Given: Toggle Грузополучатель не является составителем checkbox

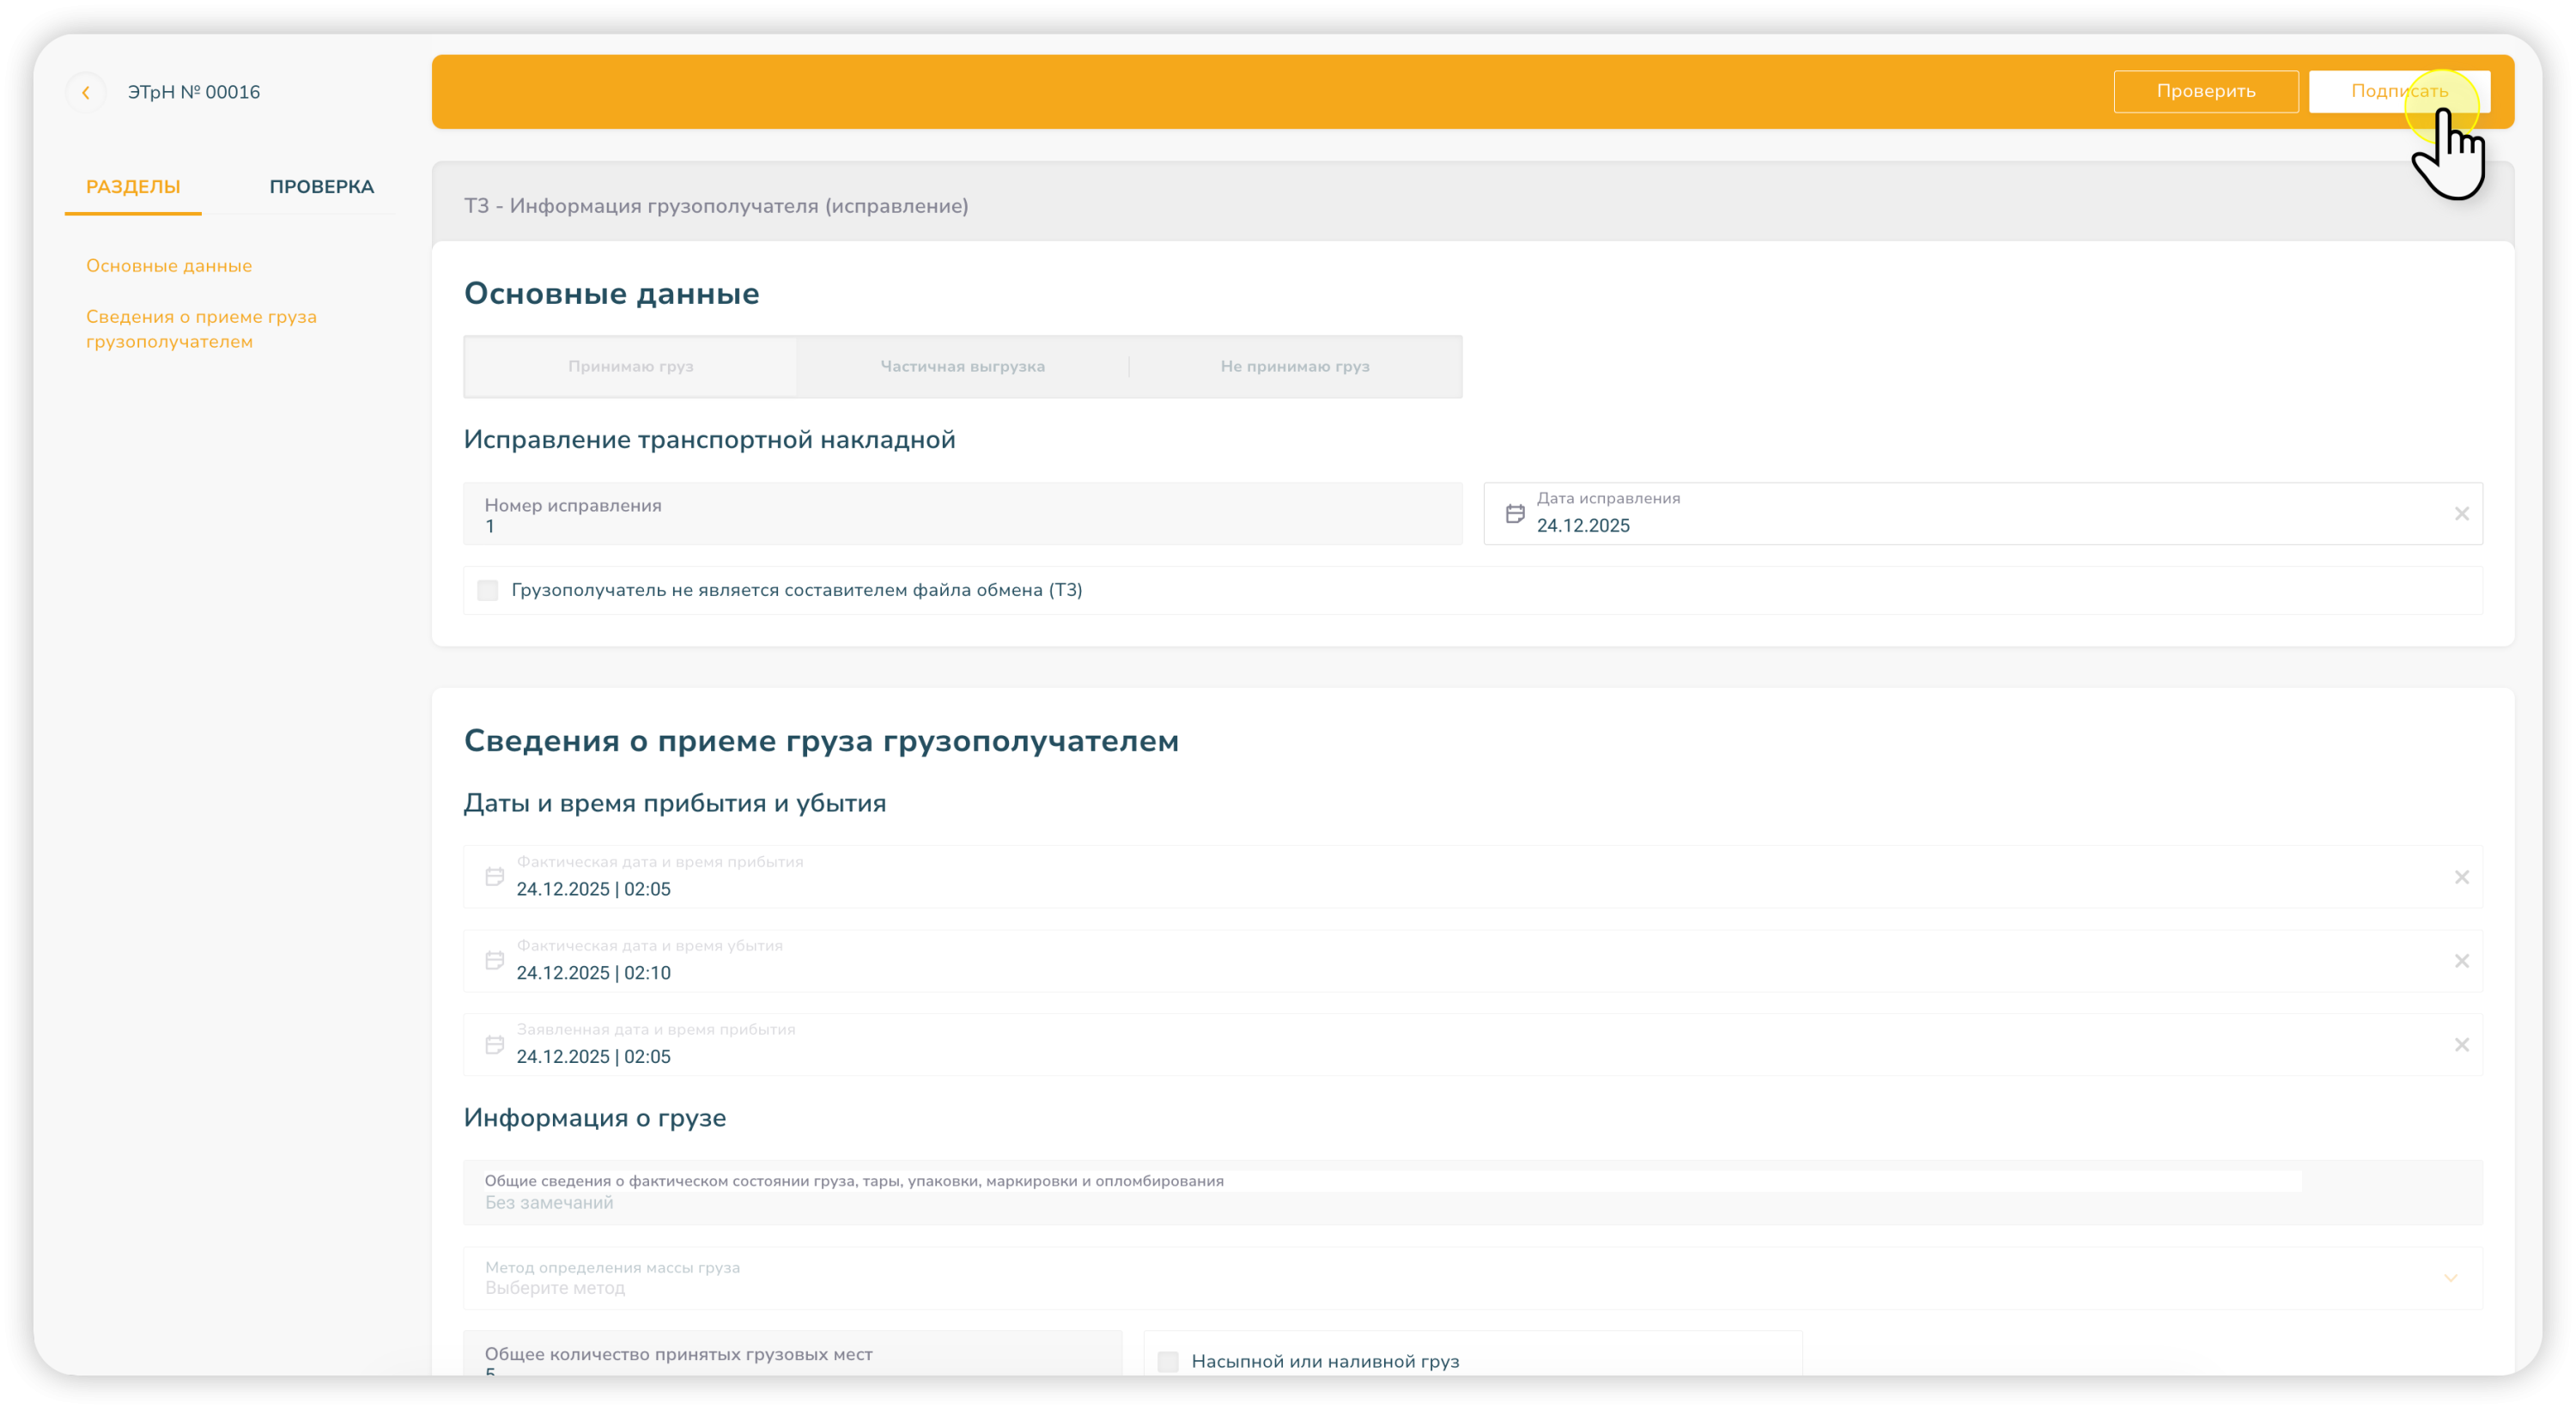Looking at the screenshot, I should pyautogui.click(x=488, y=590).
